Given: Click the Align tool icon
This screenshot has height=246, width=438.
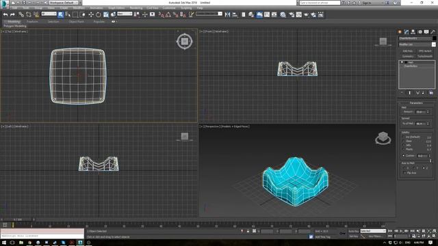Looking at the screenshot, I should point(235,14).
